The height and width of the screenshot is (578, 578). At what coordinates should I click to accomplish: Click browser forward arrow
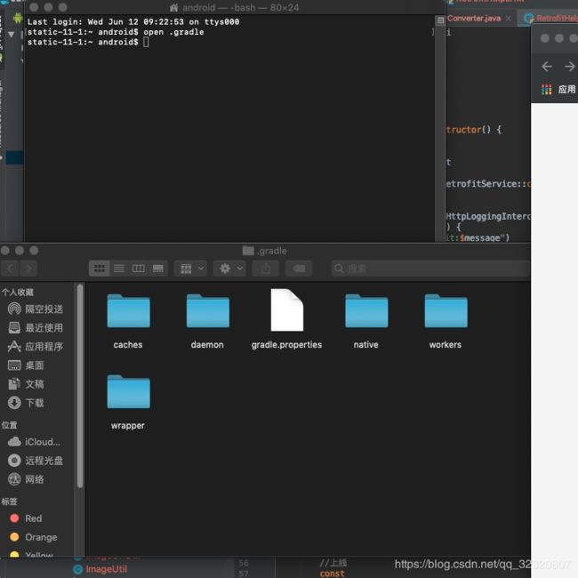569,67
